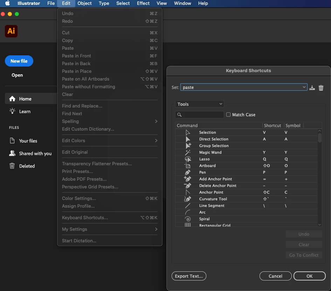
Task: Expand the My Settings submenu arrow
Action: (x=156, y=229)
